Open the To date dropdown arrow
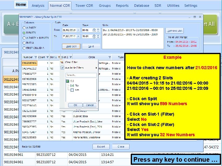Viewport: 222px width, 166px height. click(78, 36)
